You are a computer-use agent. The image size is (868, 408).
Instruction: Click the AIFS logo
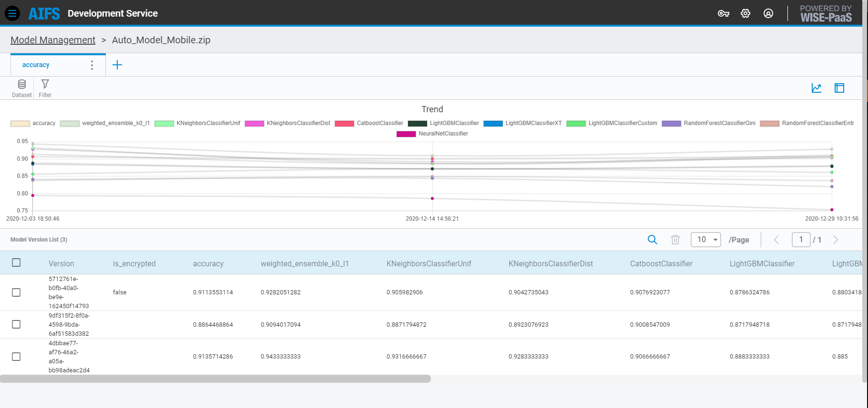pyautogui.click(x=44, y=13)
